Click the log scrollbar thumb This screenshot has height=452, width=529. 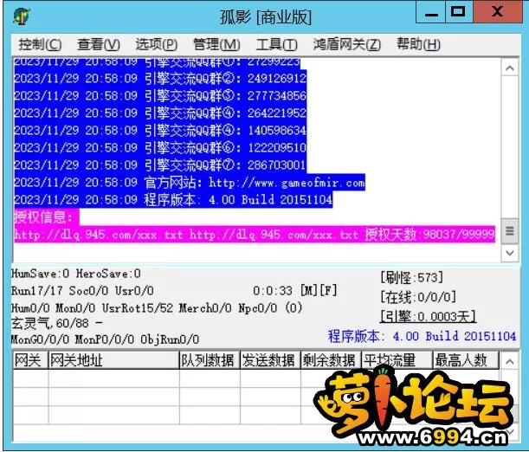(x=510, y=231)
